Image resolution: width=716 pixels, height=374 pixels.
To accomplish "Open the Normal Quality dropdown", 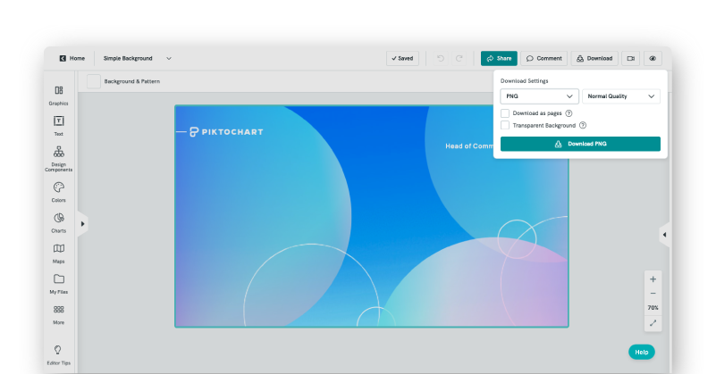I will coord(621,96).
